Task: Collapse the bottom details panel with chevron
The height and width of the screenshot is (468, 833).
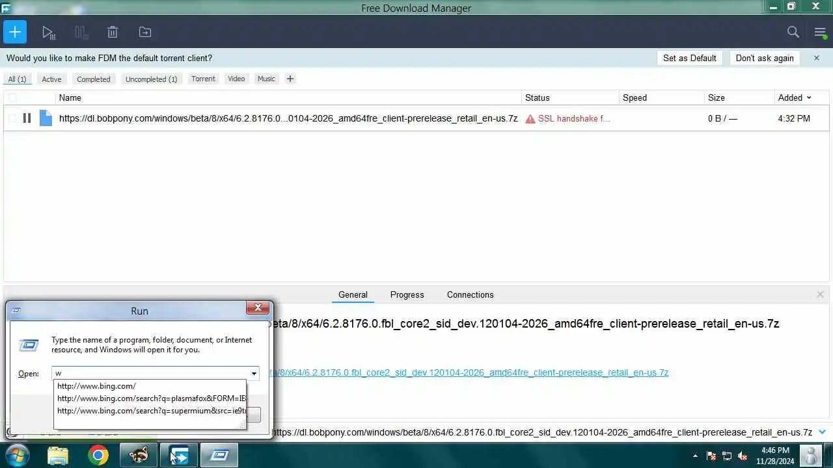Action: click(x=822, y=432)
